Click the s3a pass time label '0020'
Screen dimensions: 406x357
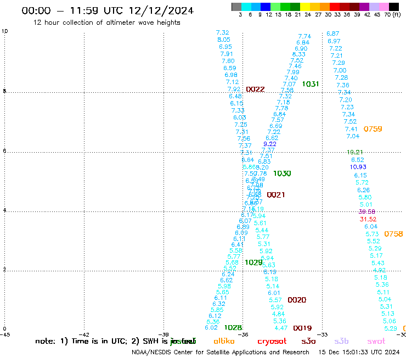297,300
